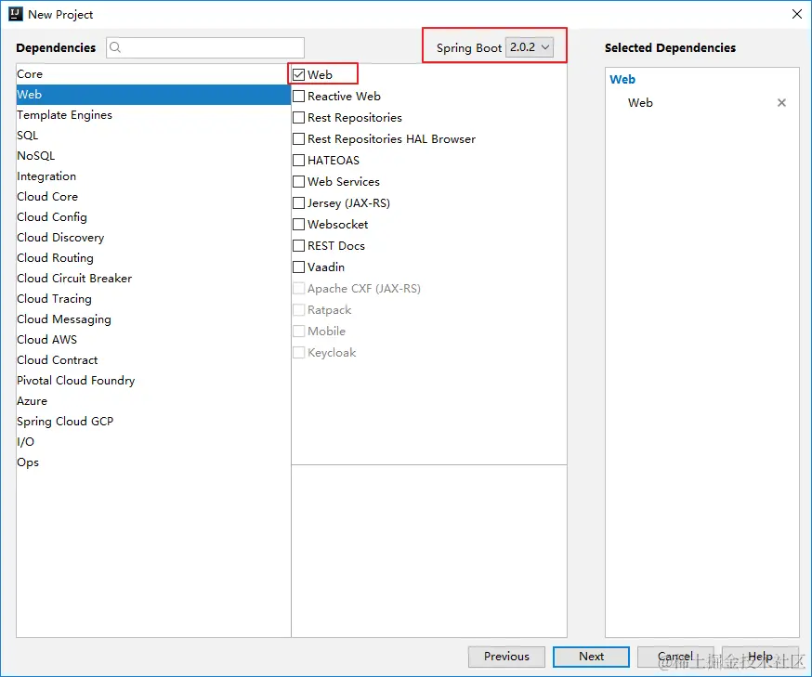Select the Core category
812x677 pixels.
[x=153, y=74]
